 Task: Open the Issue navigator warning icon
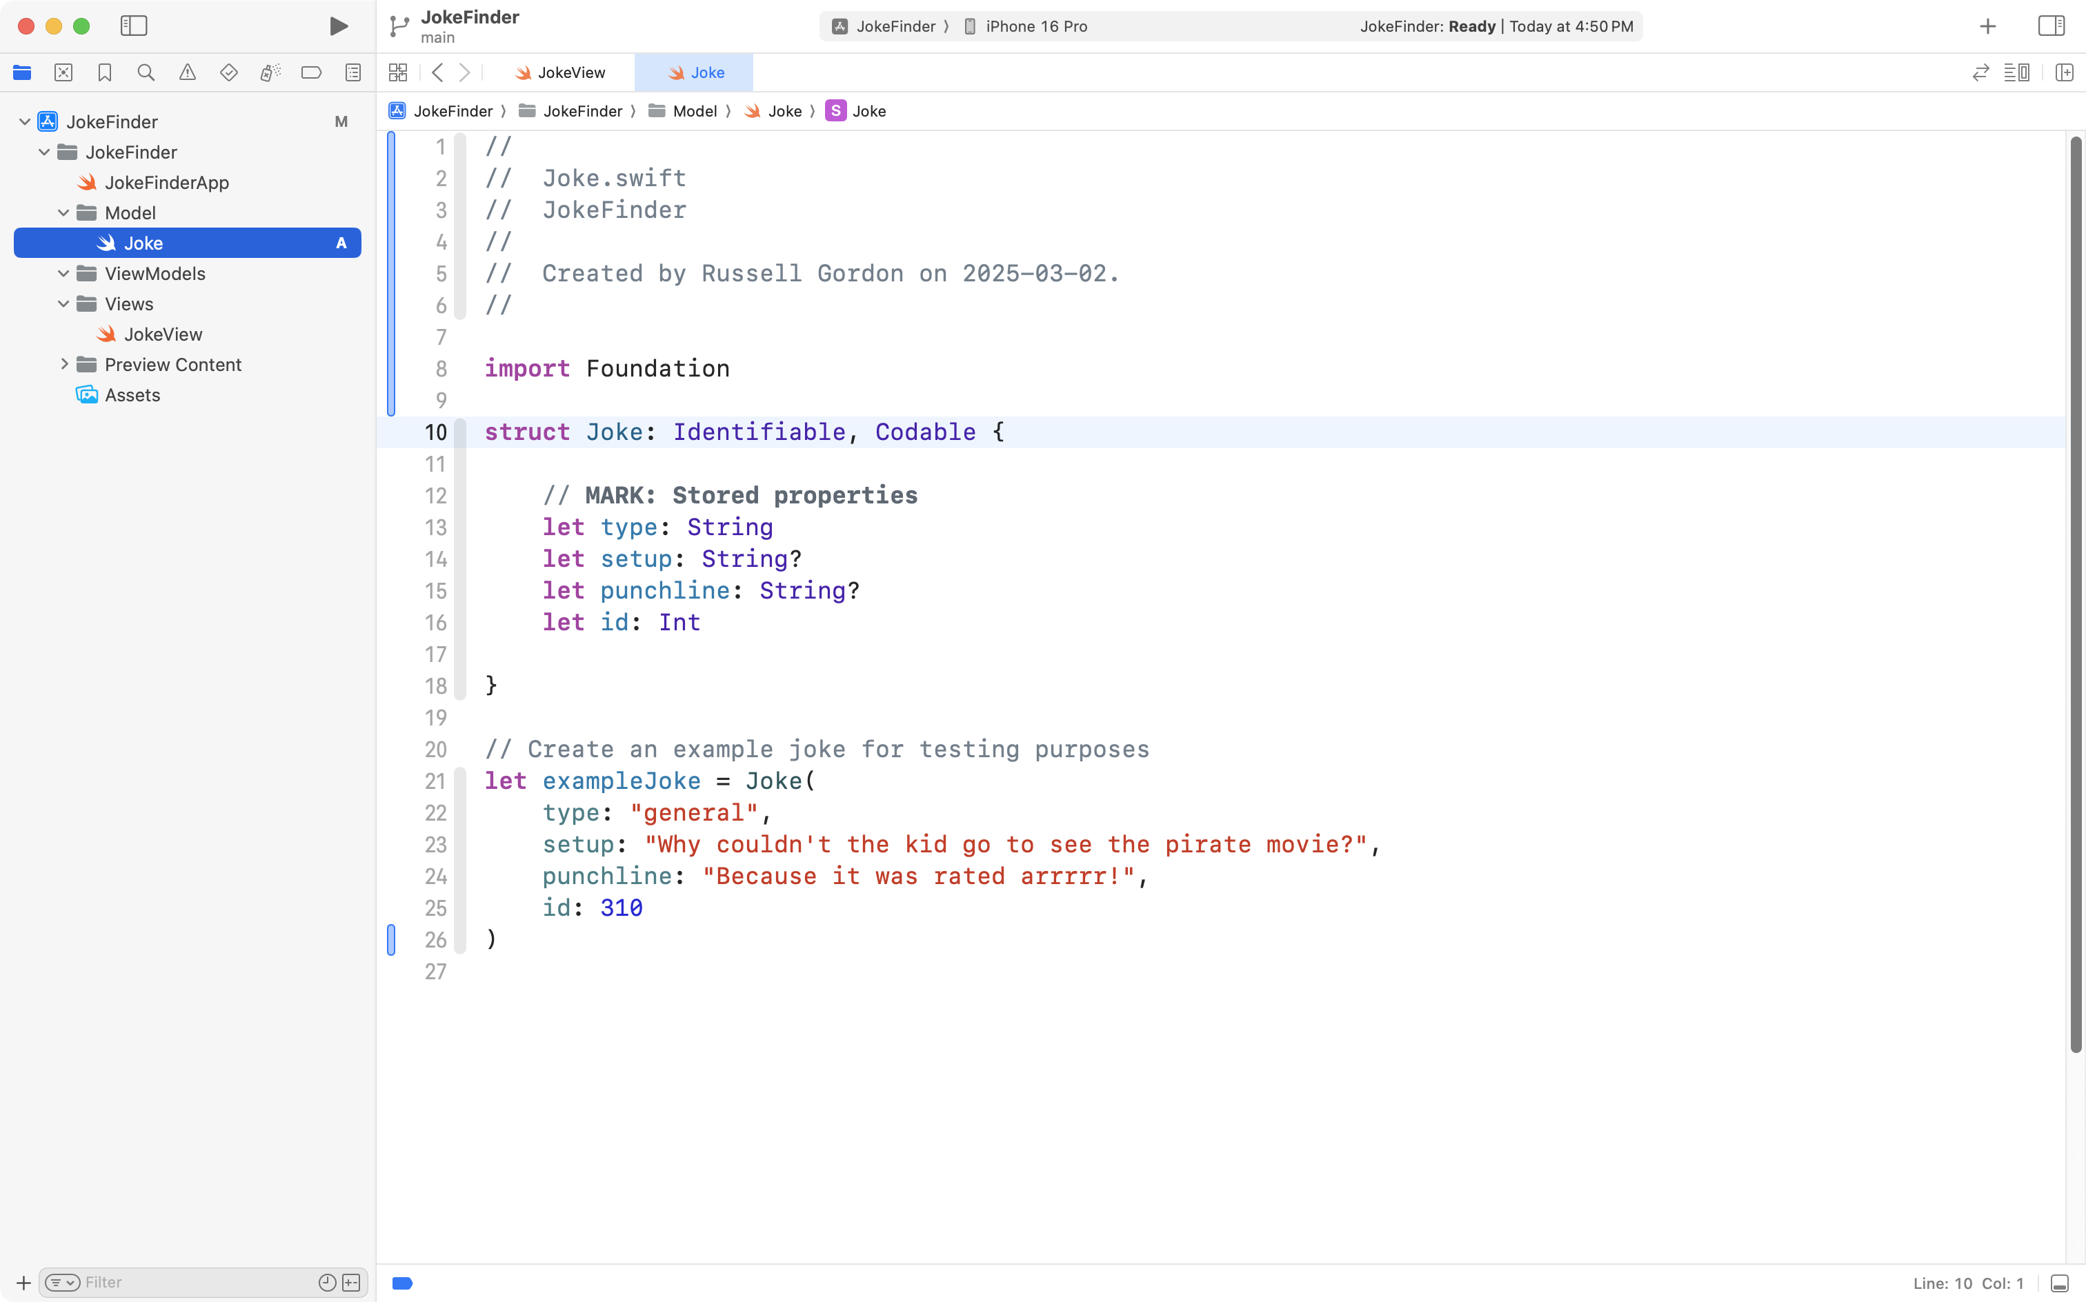pyautogui.click(x=187, y=72)
